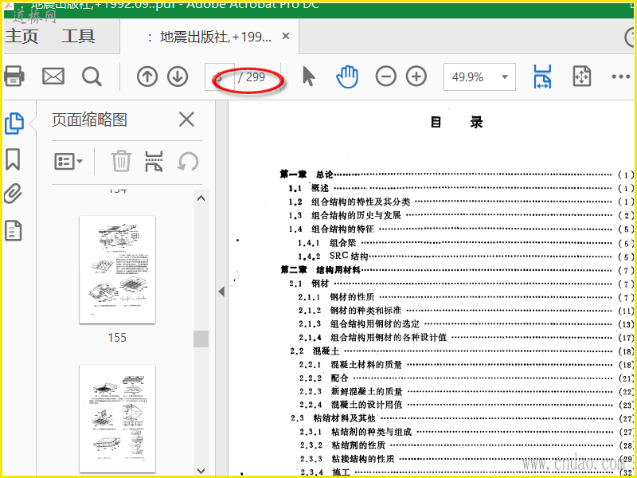
Task: Select page 155 thumbnail
Action: pyautogui.click(x=117, y=269)
